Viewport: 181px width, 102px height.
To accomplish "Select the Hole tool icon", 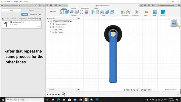I will coord(77,12).
